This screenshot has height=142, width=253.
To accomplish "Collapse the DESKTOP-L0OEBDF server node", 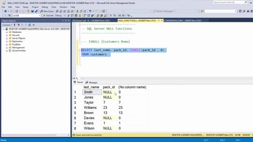I will [x=4, y=29].
